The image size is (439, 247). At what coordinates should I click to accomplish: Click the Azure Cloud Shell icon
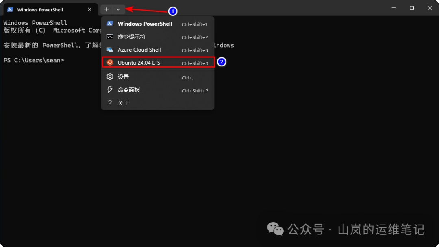point(110,50)
